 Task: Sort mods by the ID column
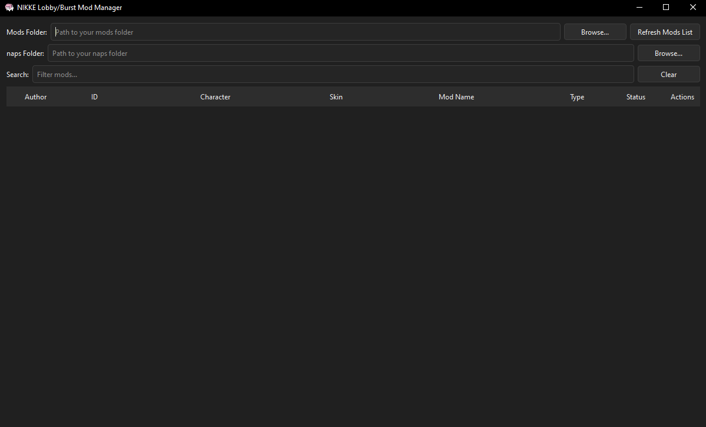[x=94, y=96]
